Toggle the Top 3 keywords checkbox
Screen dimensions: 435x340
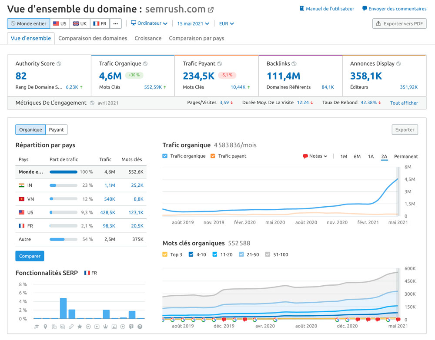pos(165,254)
